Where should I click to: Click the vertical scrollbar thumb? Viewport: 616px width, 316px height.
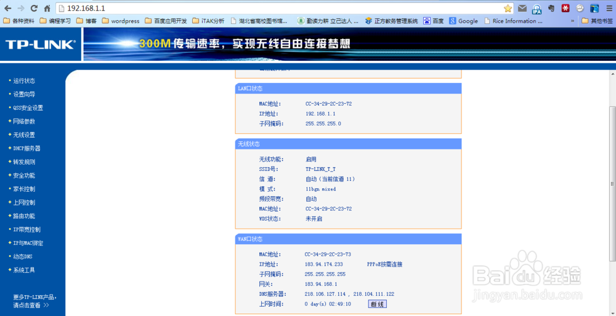[x=612, y=183]
